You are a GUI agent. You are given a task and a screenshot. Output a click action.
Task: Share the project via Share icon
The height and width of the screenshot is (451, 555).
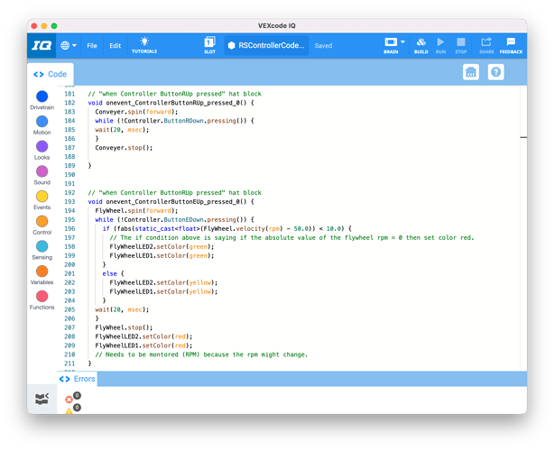coord(486,45)
